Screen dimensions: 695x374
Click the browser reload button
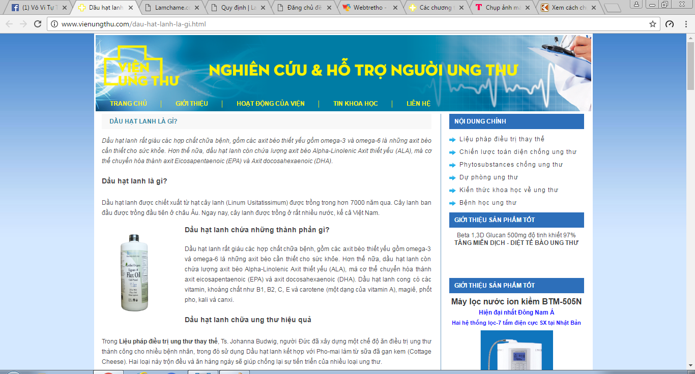(x=37, y=24)
